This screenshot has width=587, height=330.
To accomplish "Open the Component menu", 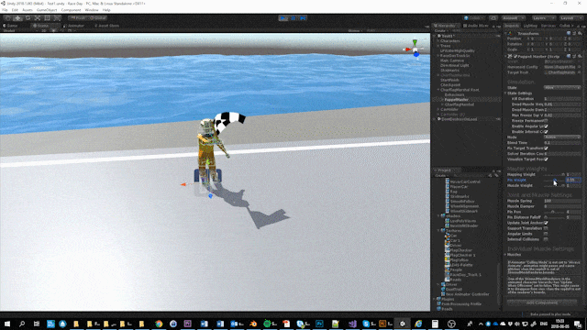I will pyautogui.click(x=71, y=10).
